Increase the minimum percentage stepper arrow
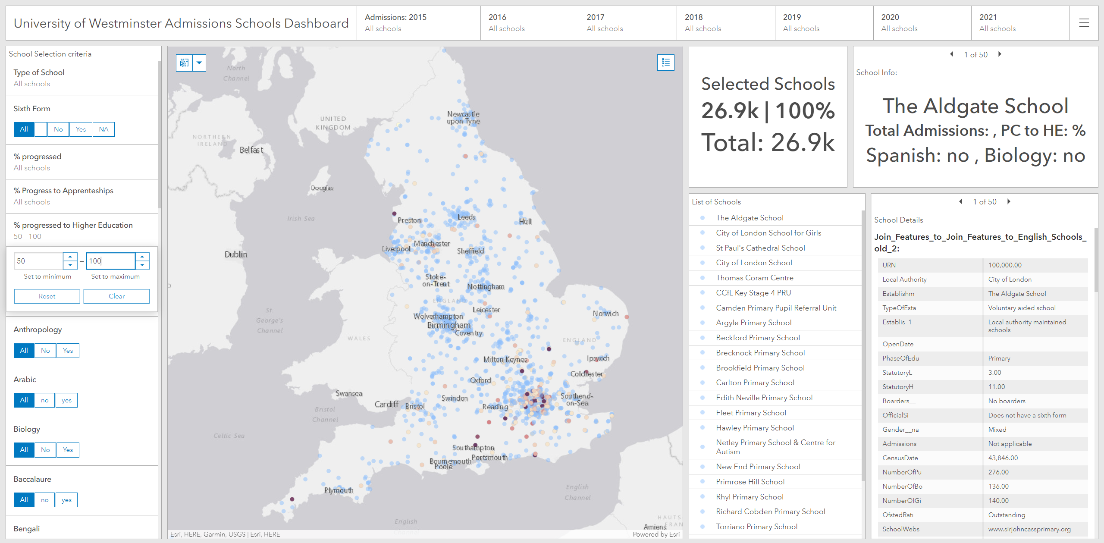 pyautogui.click(x=70, y=257)
